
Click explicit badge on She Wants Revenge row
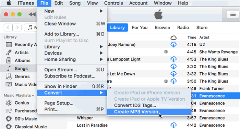point(166,52)
